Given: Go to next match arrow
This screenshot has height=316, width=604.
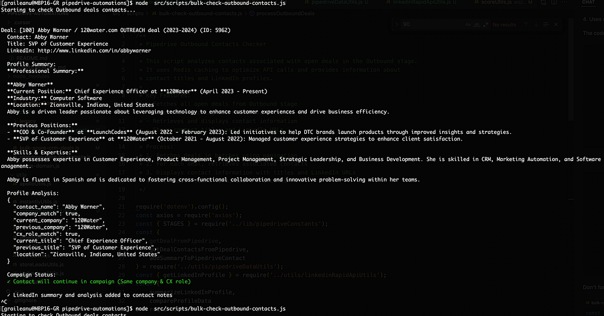Looking at the screenshot, I should [536, 25].
